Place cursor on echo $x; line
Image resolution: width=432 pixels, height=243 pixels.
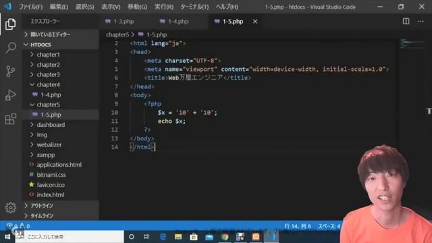click(x=171, y=122)
